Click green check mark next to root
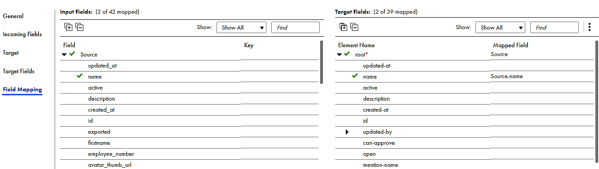Screen dimensions: 599x169 tap(347, 54)
